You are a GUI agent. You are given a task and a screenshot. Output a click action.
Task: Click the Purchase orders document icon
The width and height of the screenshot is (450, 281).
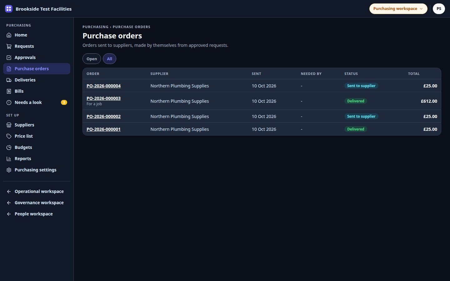coord(9,69)
